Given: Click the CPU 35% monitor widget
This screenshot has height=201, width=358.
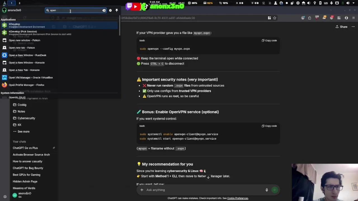Looking at the screenshot, I should tap(193, 3).
